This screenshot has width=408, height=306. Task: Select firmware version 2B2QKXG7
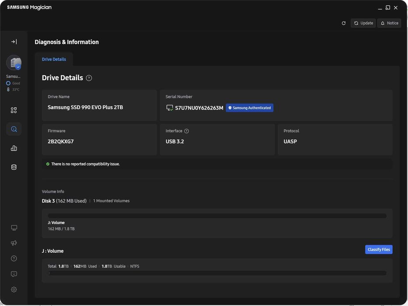[60, 141]
